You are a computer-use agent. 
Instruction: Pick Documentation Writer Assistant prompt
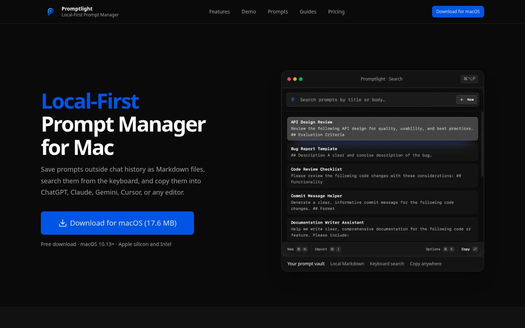[x=382, y=229]
